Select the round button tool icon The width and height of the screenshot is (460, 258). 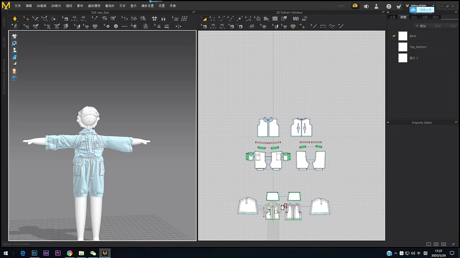coord(116,26)
